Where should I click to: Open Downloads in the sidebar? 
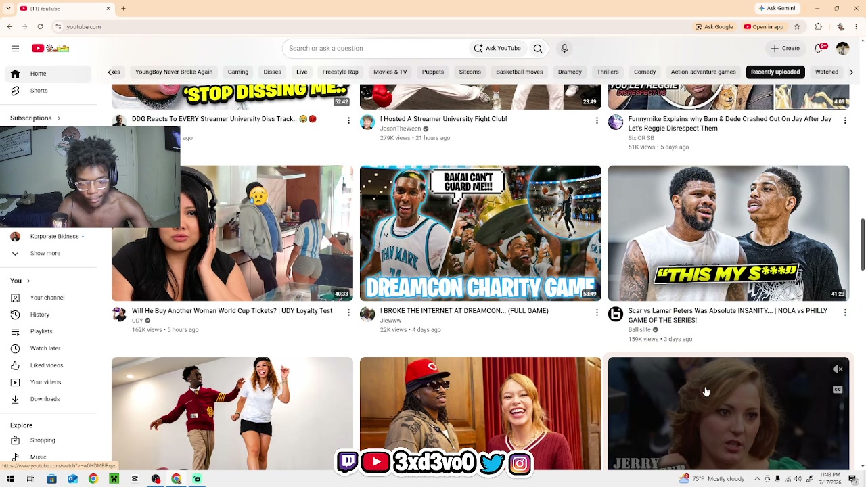(45, 399)
